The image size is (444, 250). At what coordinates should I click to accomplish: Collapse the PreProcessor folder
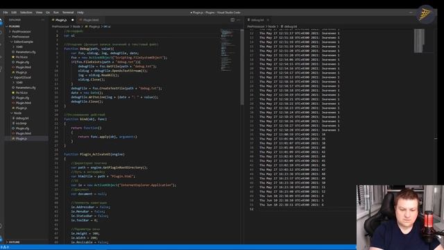[21, 37]
